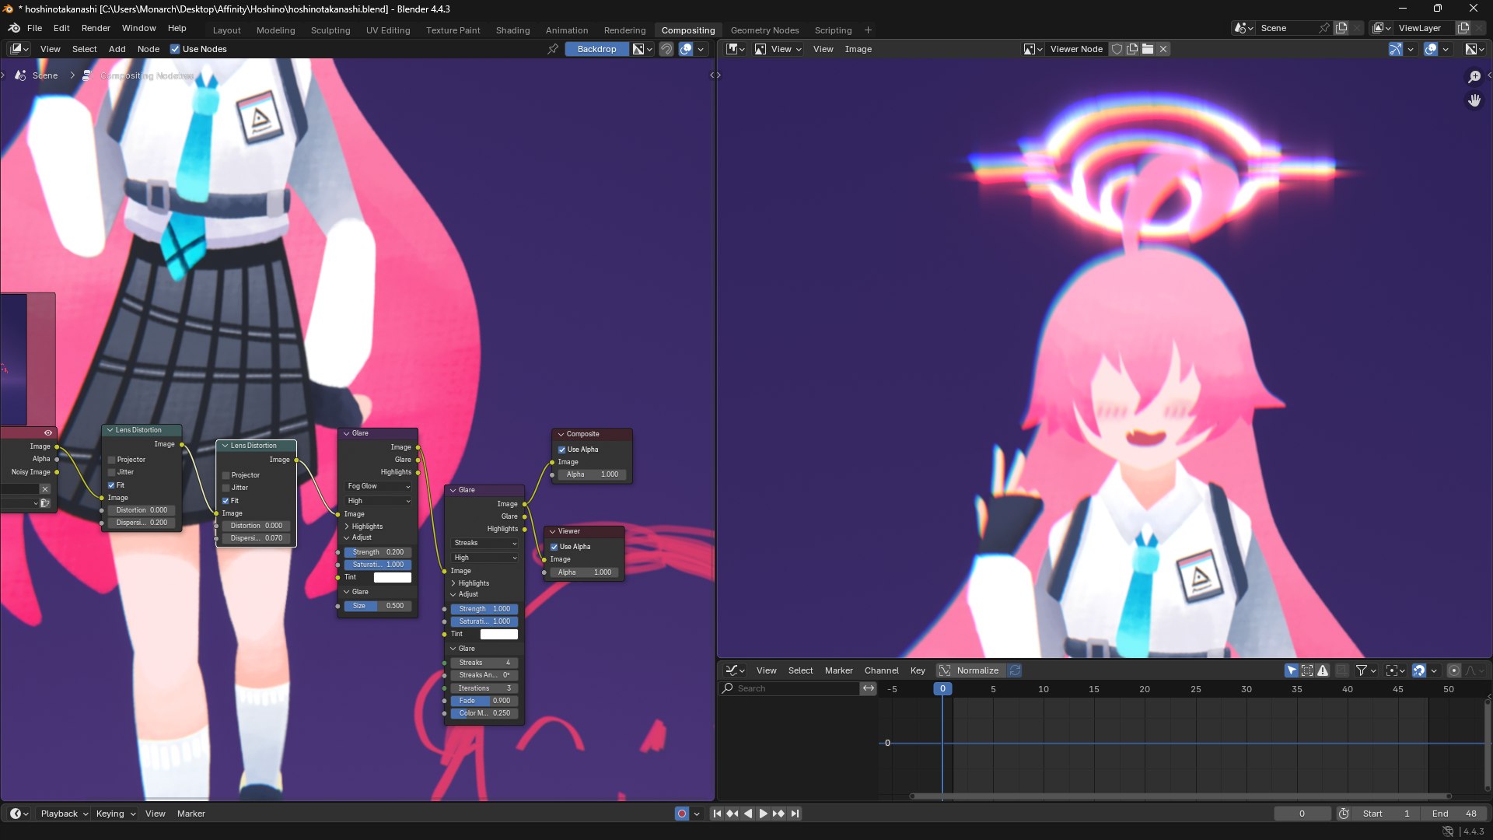This screenshot has height=840, width=1493.
Task: Play animation in reverse
Action: point(748,814)
